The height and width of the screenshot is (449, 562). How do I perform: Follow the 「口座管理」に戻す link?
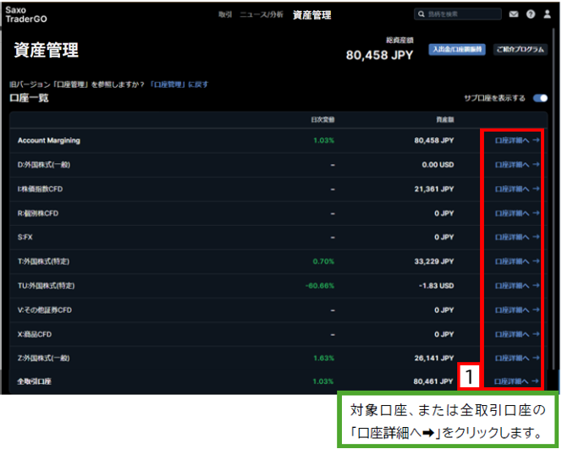(x=179, y=85)
